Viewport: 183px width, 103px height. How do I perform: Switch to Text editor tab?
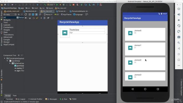point(15,96)
